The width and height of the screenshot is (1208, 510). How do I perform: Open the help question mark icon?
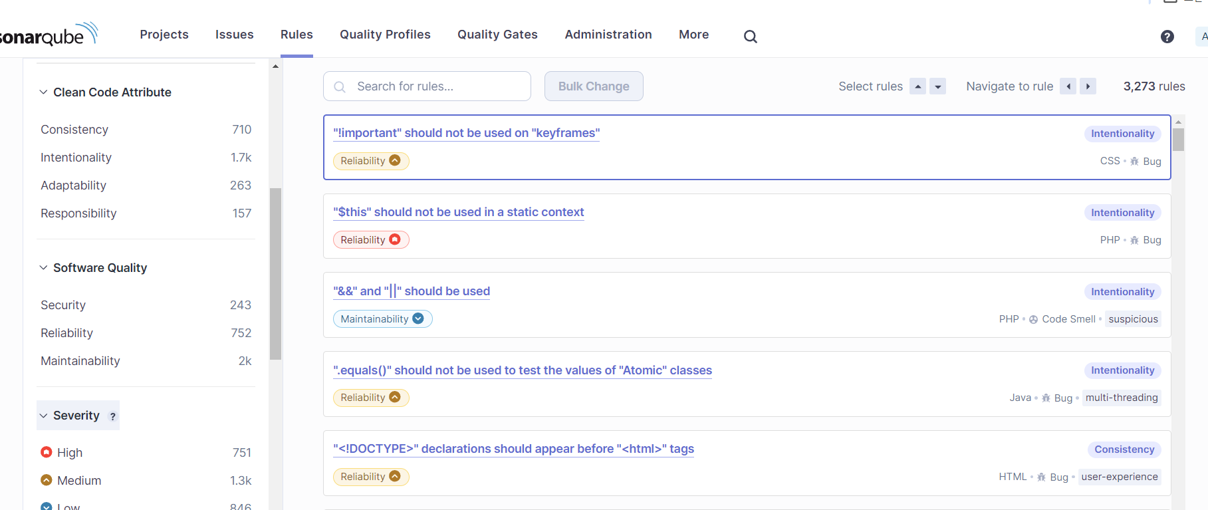pos(1167,37)
